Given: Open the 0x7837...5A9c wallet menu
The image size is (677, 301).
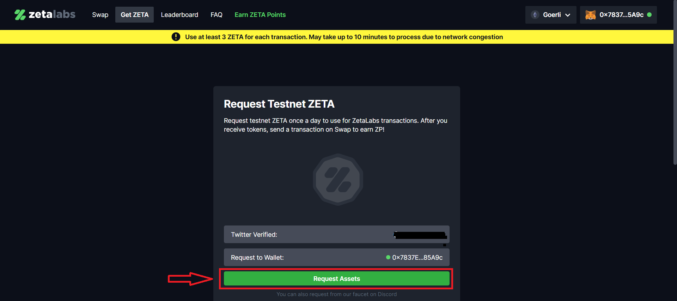Looking at the screenshot, I should pyautogui.click(x=618, y=15).
